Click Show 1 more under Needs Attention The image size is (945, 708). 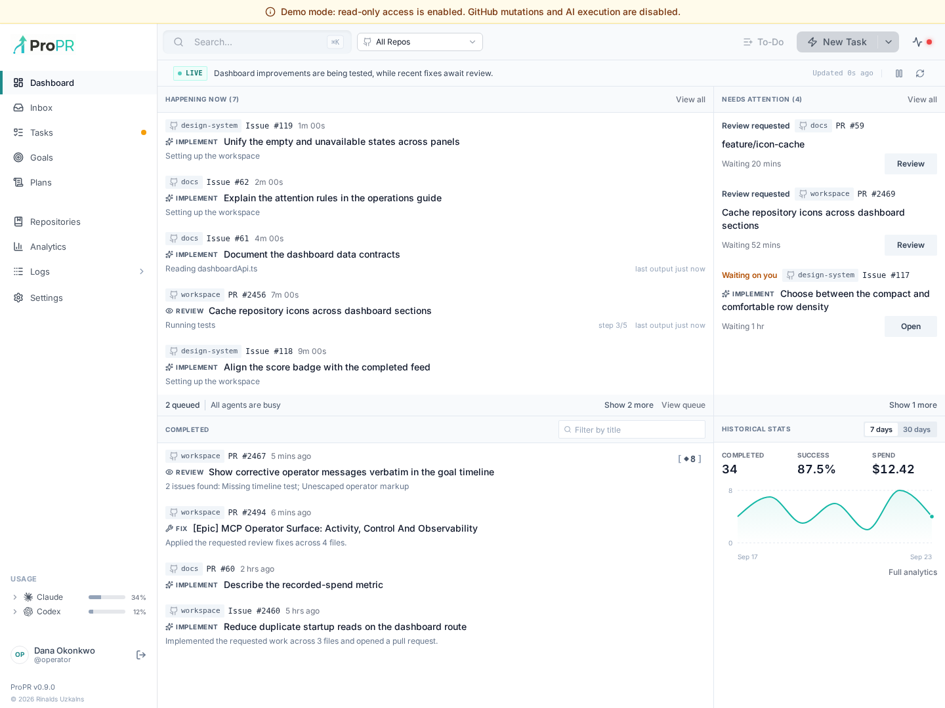tap(913, 405)
